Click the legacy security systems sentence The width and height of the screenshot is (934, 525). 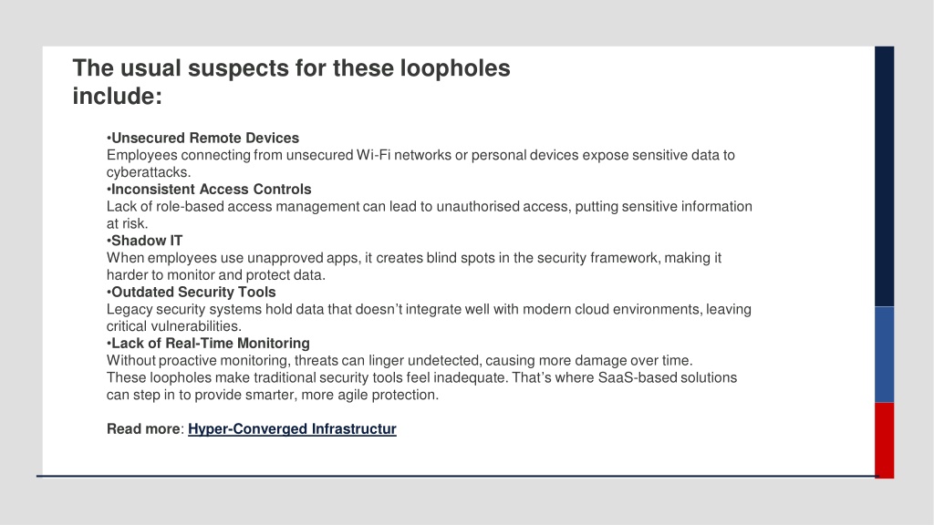429,318
